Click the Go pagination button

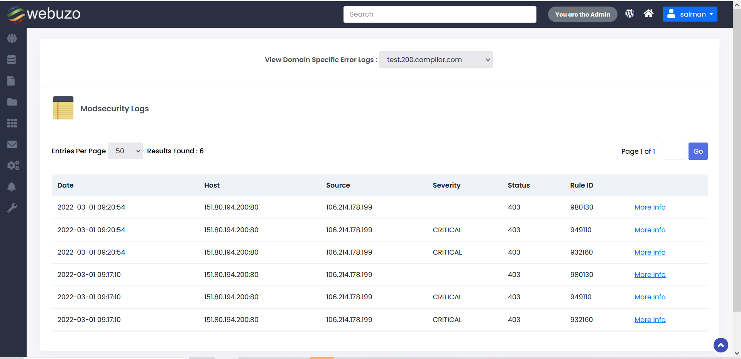pyautogui.click(x=698, y=151)
